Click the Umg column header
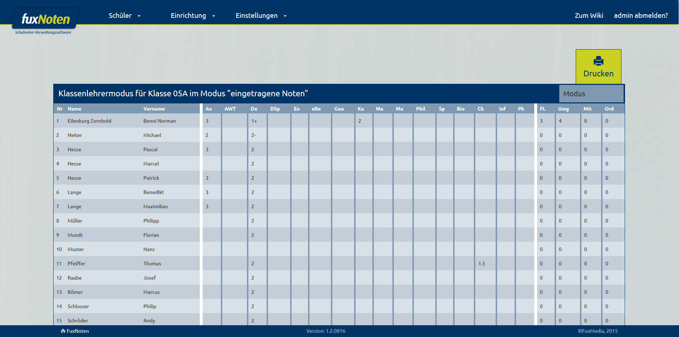Image resolution: width=679 pixels, height=337 pixels. pyautogui.click(x=564, y=109)
